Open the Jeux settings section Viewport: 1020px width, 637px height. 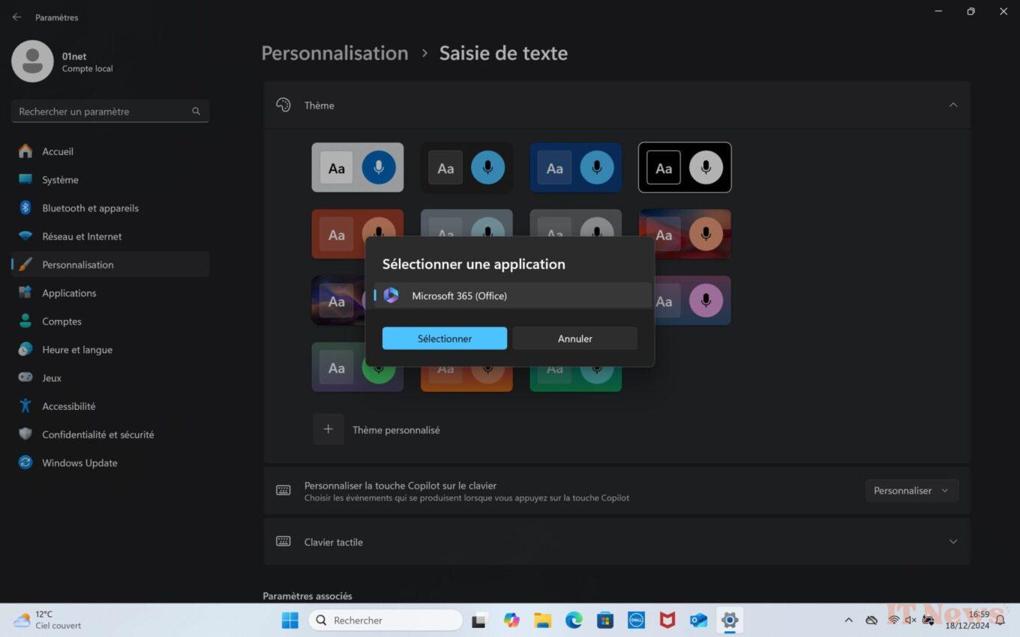(x=51, y=378)
